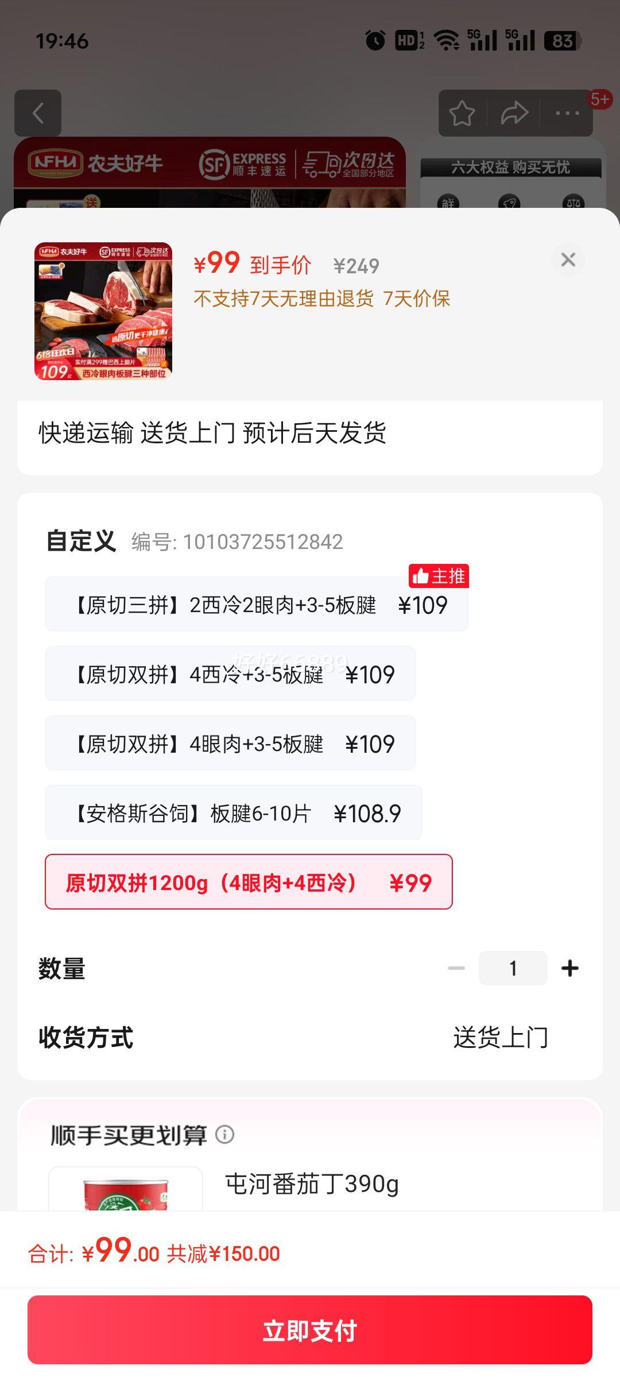Select 原切双拼1200g（4眼肉+4西冷） option

[x=249, y=882]
